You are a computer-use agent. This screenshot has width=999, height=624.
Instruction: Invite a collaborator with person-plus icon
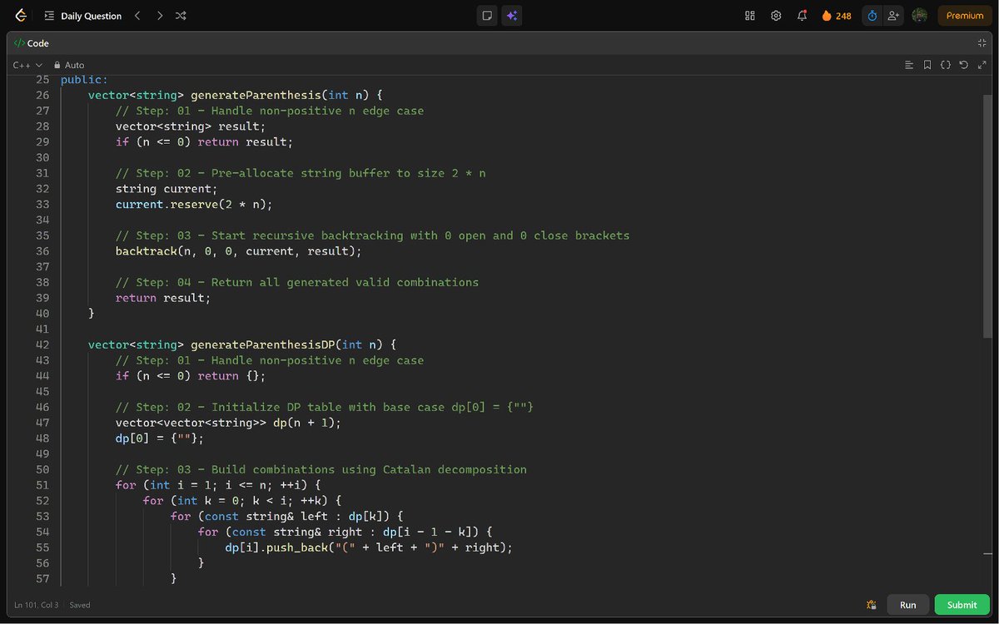coord(894,16)
